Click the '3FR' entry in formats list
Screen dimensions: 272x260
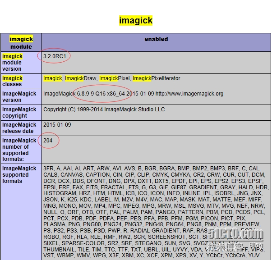48,169
